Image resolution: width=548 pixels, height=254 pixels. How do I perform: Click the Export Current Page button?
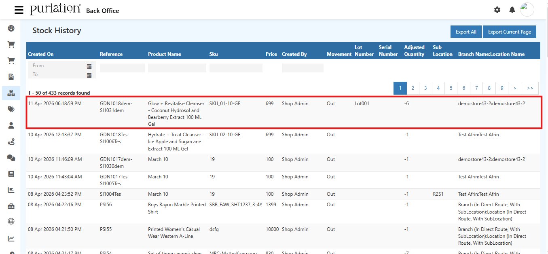(509, 32)
